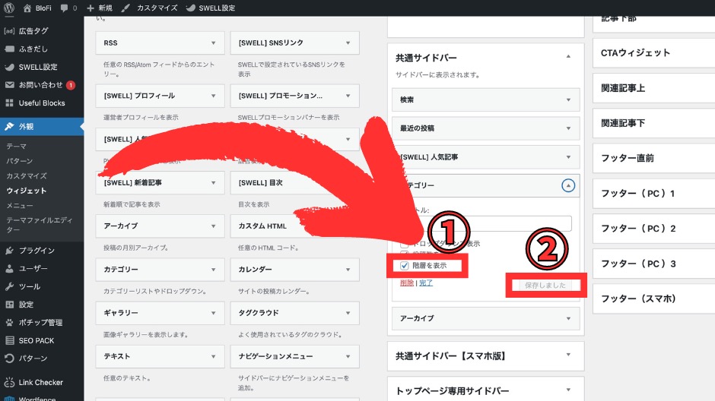This screenshot has height=401, width=715.
Task: Click the ポチップ管理 paw icon
Action: click(9, 322)
